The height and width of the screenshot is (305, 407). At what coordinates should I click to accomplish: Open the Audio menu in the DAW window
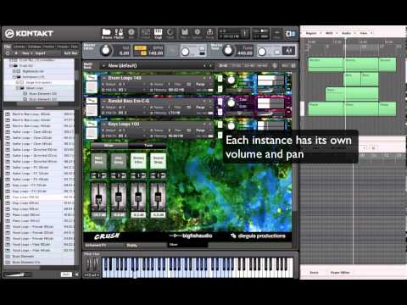pos(348,33)
